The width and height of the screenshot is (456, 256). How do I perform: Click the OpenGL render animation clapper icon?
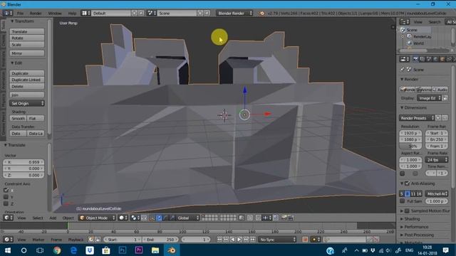[291, 218]
